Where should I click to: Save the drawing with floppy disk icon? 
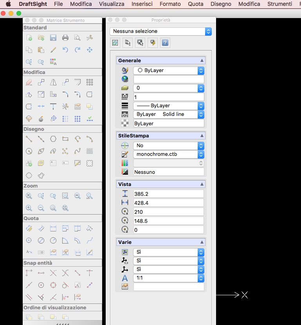coord(53,38)
